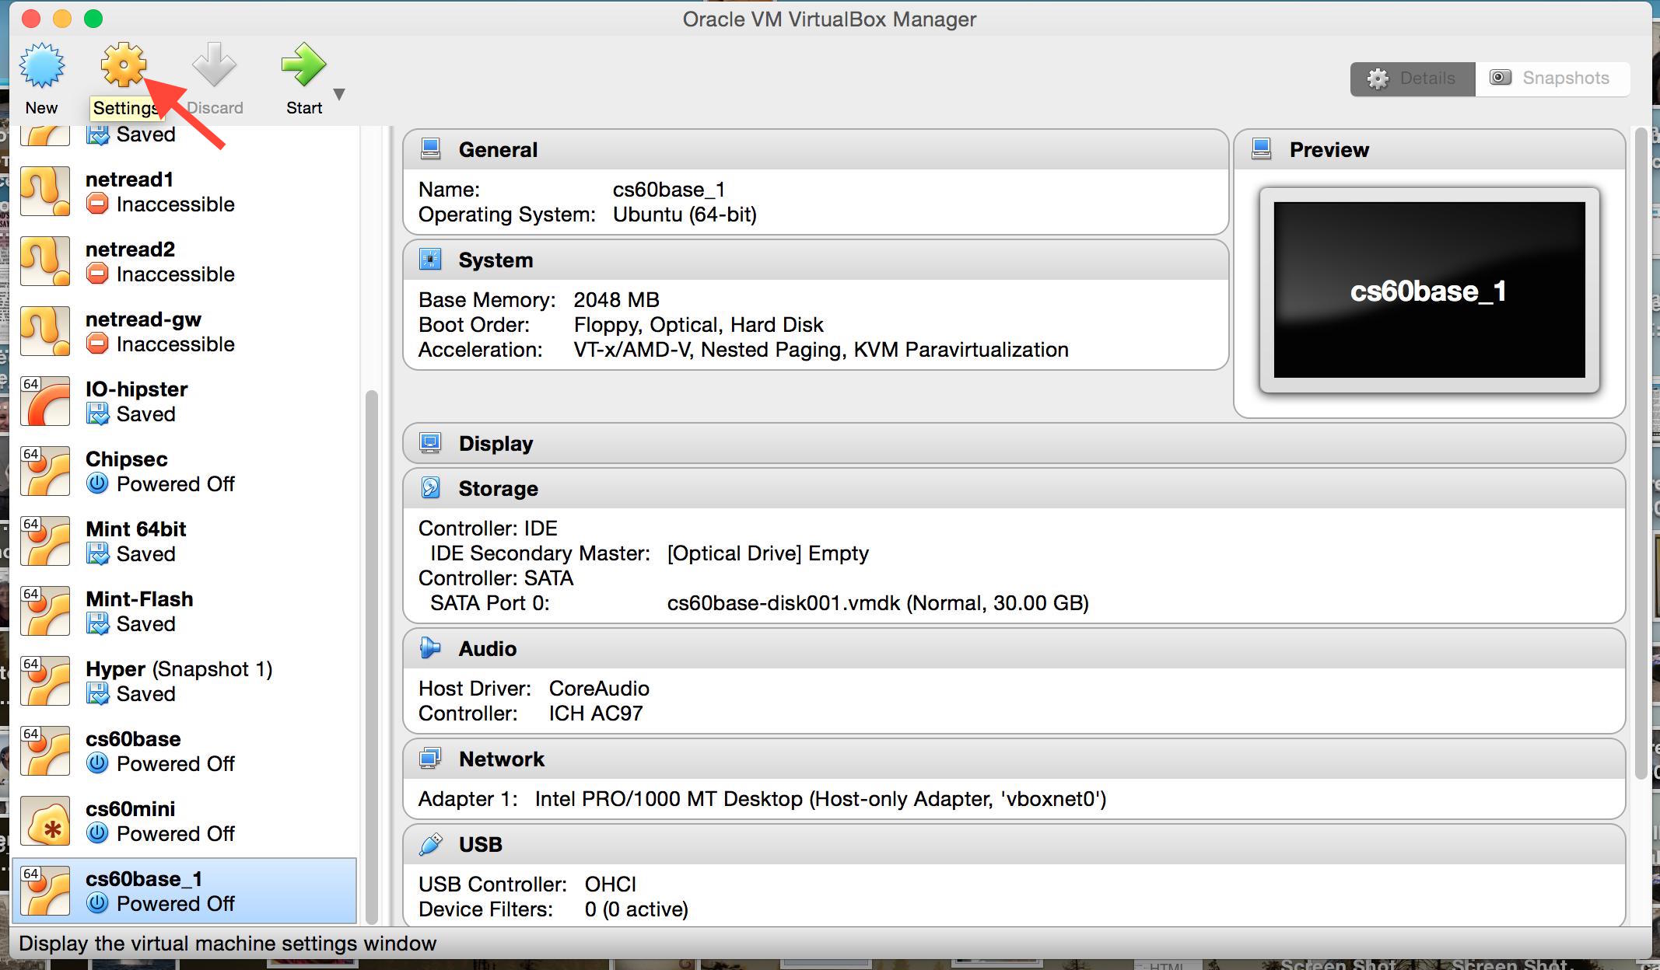Click the Preview panel title
Screen dimensions: 1660x970
(1329, 150)
